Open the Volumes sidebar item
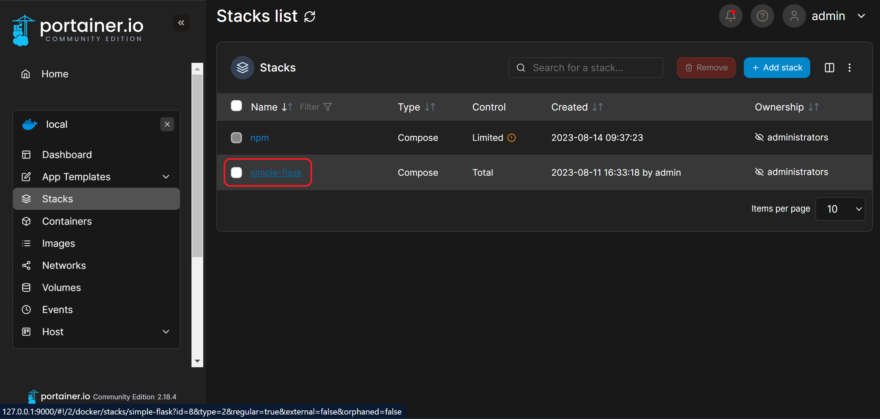 61,288
